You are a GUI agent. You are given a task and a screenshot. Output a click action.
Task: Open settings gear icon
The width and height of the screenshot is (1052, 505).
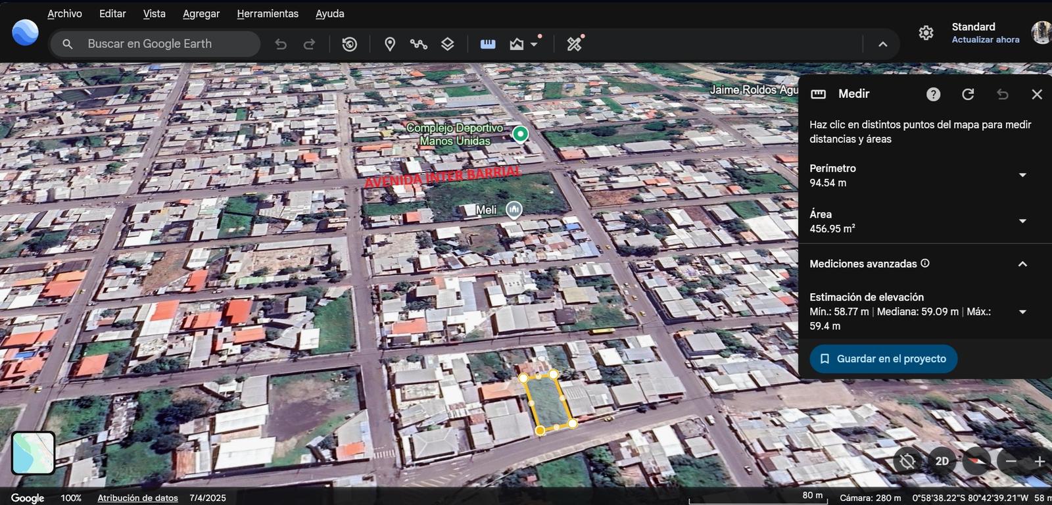[x=926, y=33]
